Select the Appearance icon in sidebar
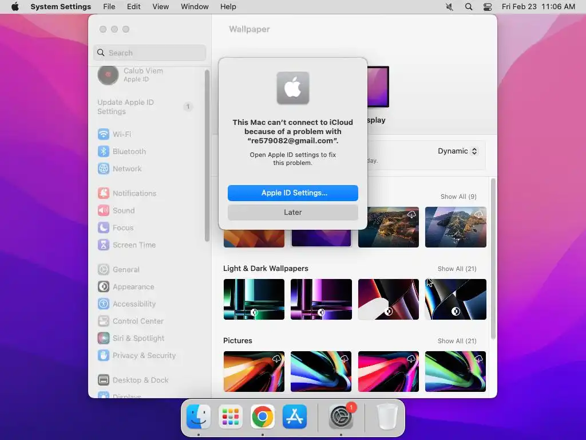Image resolution: width=586 pixels, height=440 pixels. [104, 286]
